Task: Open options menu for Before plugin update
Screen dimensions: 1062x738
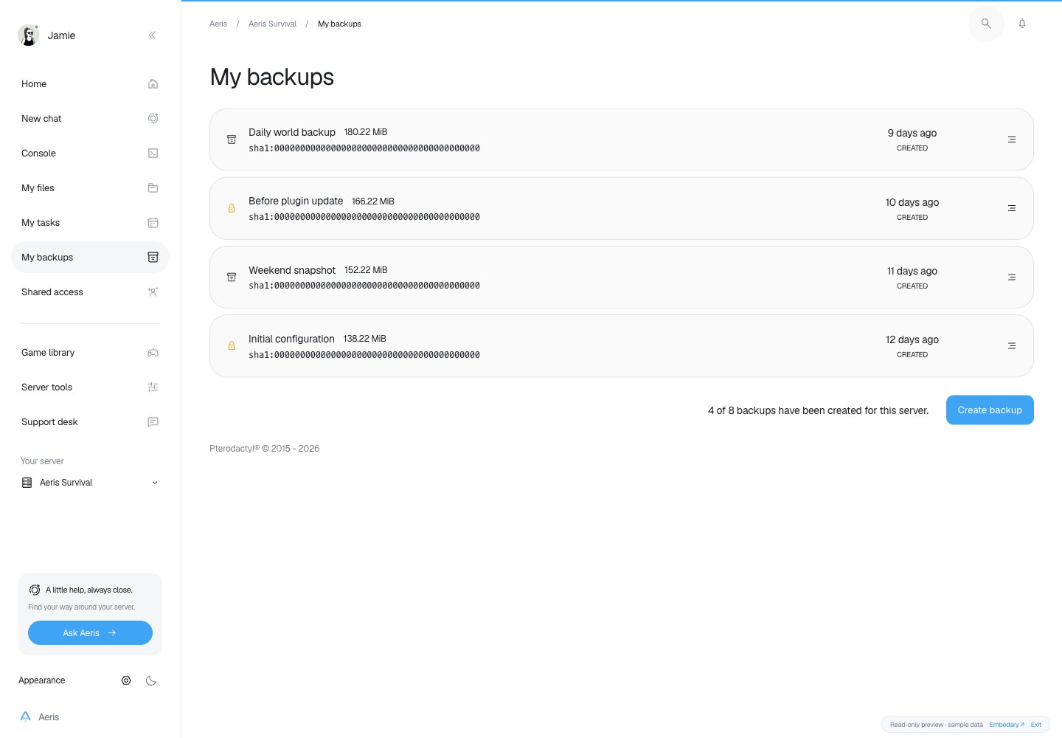Action: point(1012,208)
